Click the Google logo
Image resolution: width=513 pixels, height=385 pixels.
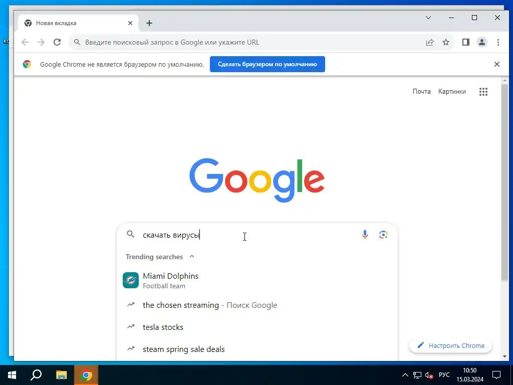pos(257,180)
